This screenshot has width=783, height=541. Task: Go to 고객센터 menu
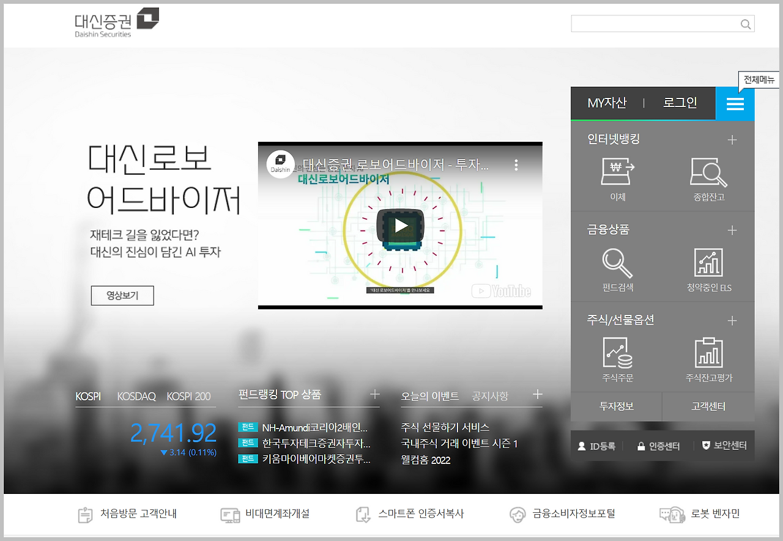708,407
